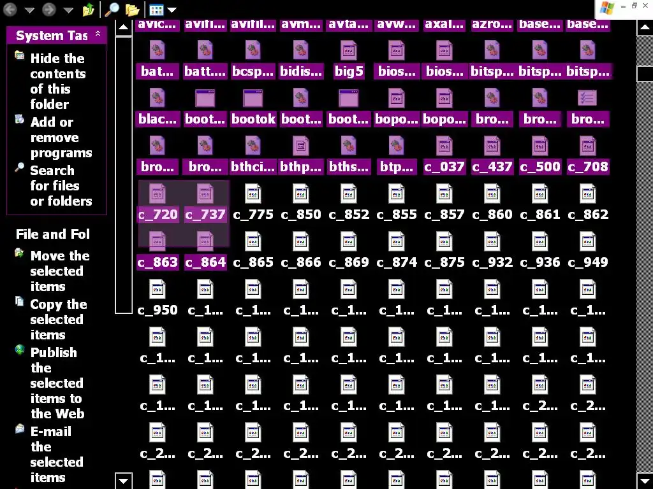This screenshot has width=653, height=489.
Task: Collapse the System Tasks panel
Action: coord(98,34)
